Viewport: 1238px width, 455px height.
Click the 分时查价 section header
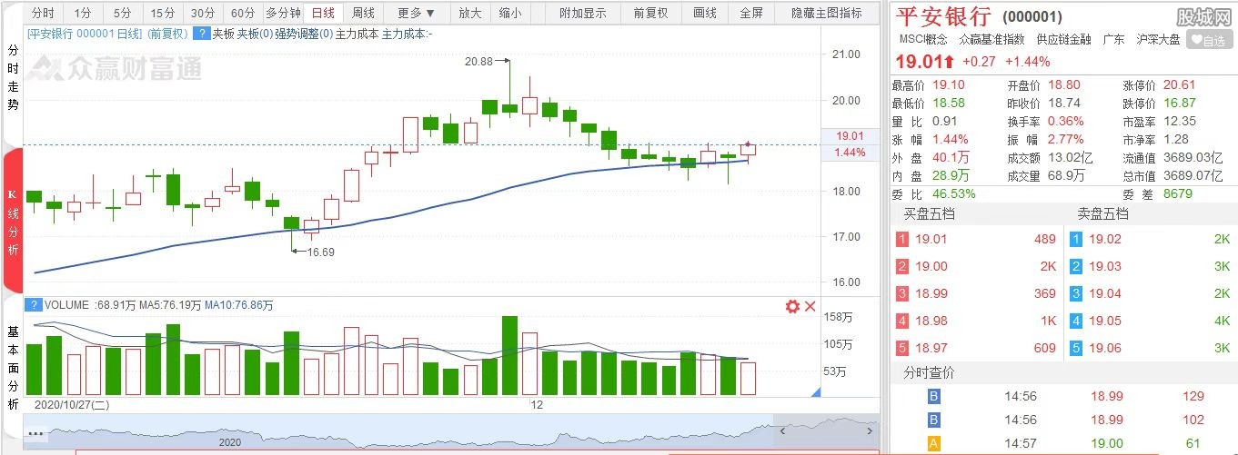(929, 373)
